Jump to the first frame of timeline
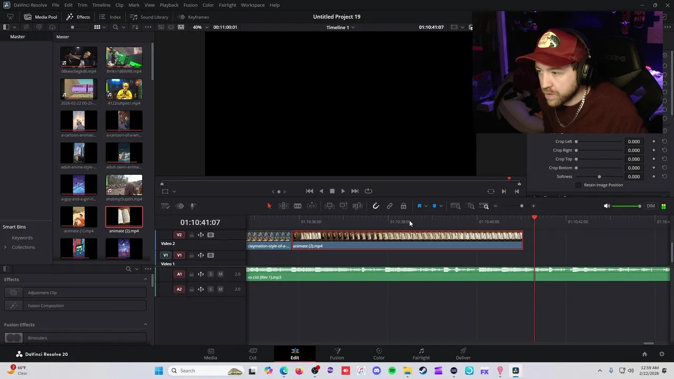674x379 pixels. 310,191
